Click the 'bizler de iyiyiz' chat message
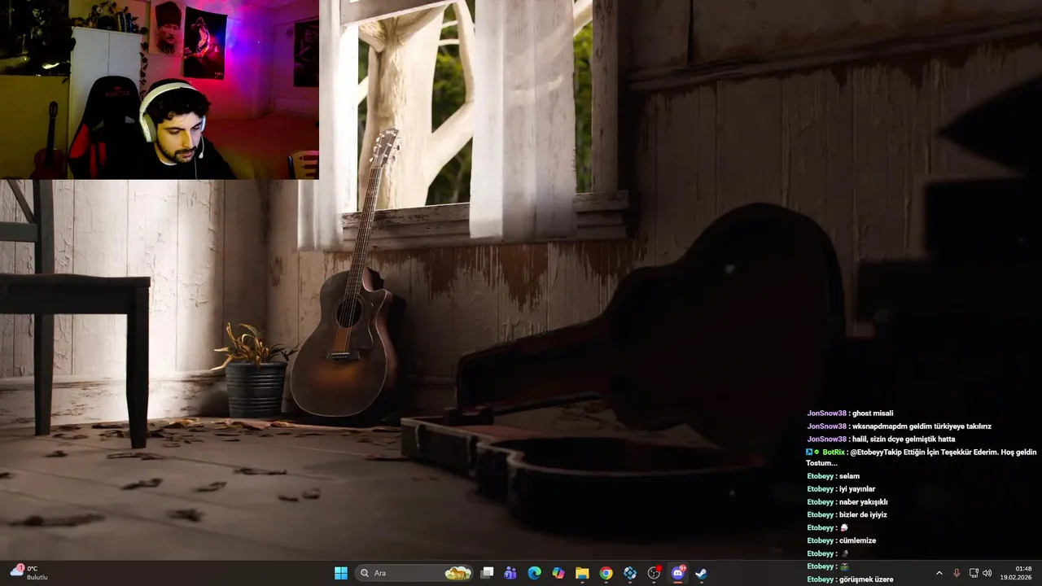The width and height of the screenshot is (1042, 586). pyautogui.click(x=847, y=515)
